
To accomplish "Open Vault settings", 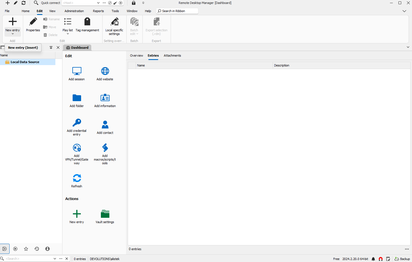I will click(x=105, y=217).
